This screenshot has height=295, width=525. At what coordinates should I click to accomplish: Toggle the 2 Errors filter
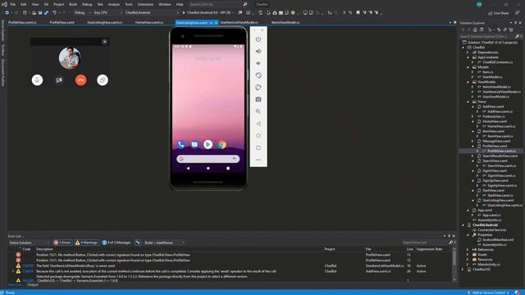pyautogui.click(x=62, y=243)
